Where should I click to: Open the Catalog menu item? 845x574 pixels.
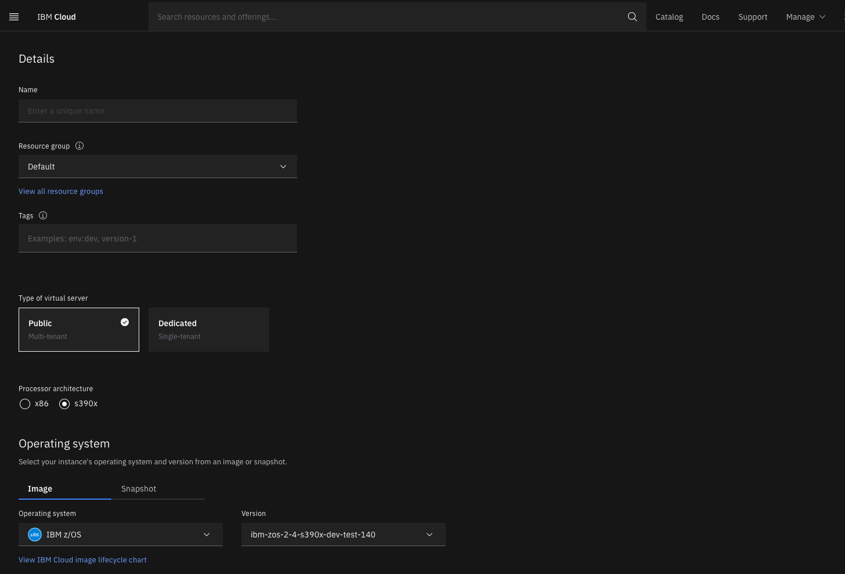click(669, 17)
